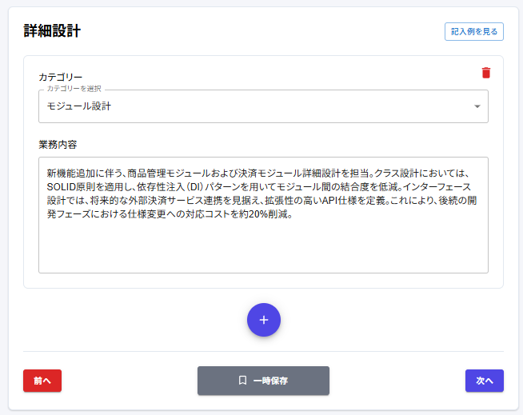Click the カテゴリー label

(x=60, y=77)
